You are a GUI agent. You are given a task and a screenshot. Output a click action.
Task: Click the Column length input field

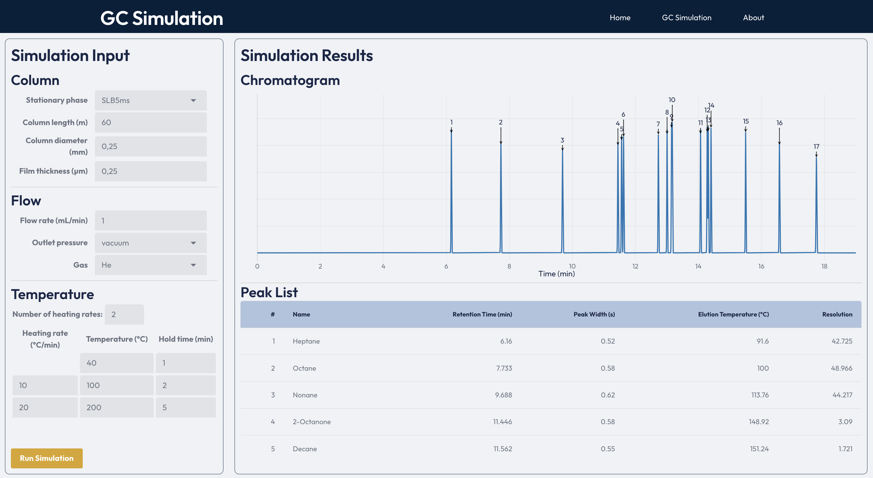150,122
